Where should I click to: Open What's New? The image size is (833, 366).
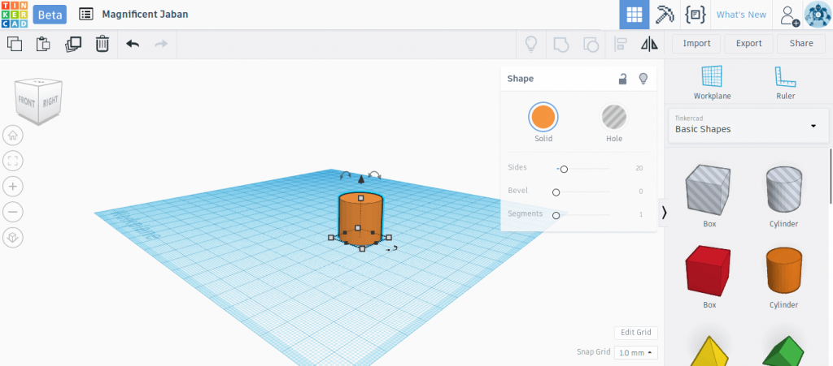click(x=741, y=15)
